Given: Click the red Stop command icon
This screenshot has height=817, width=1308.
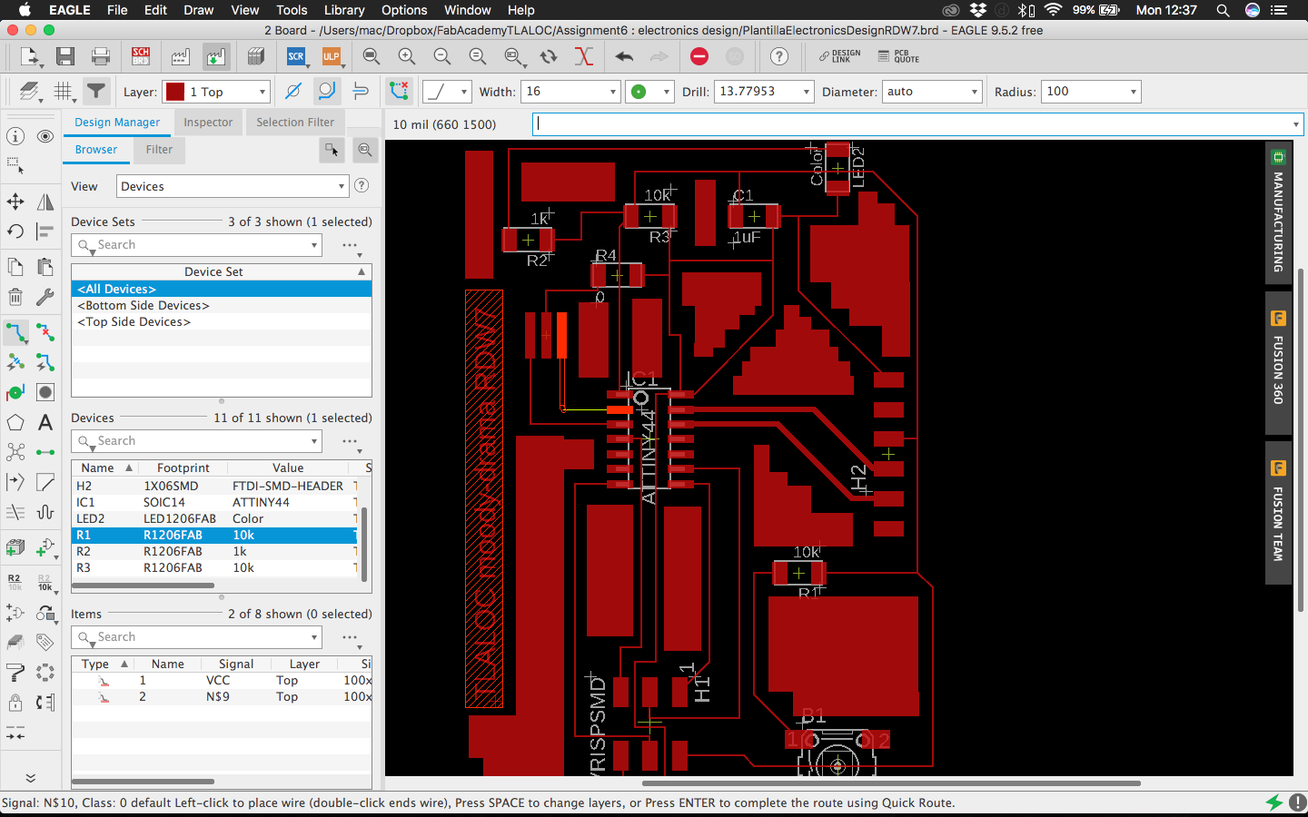Looking at the screenshot, I should click(x=699, y=56).
